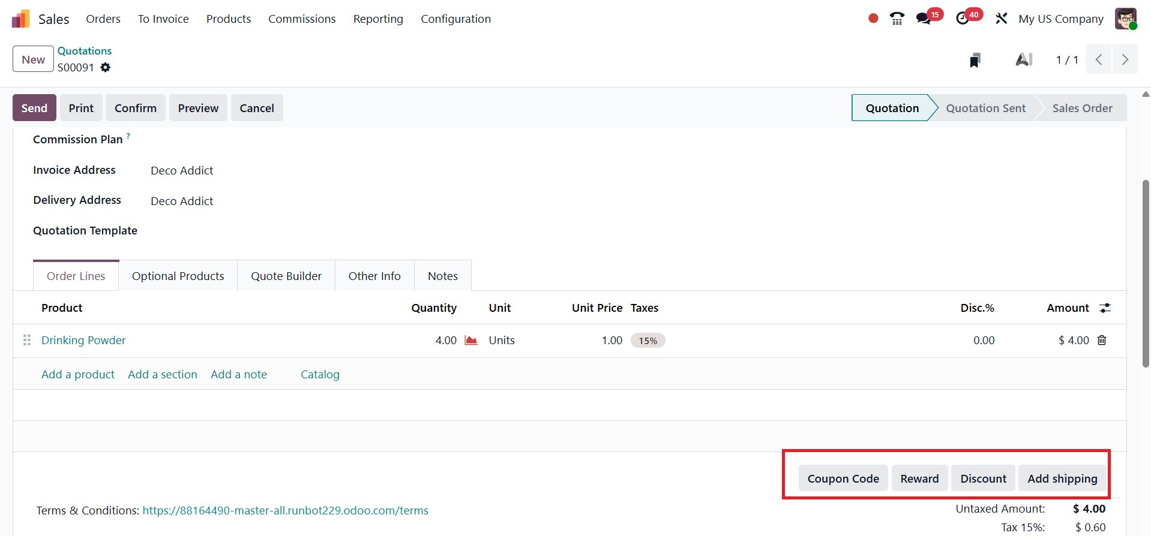Go to the next record arrow

click(x=1125, y=60)
